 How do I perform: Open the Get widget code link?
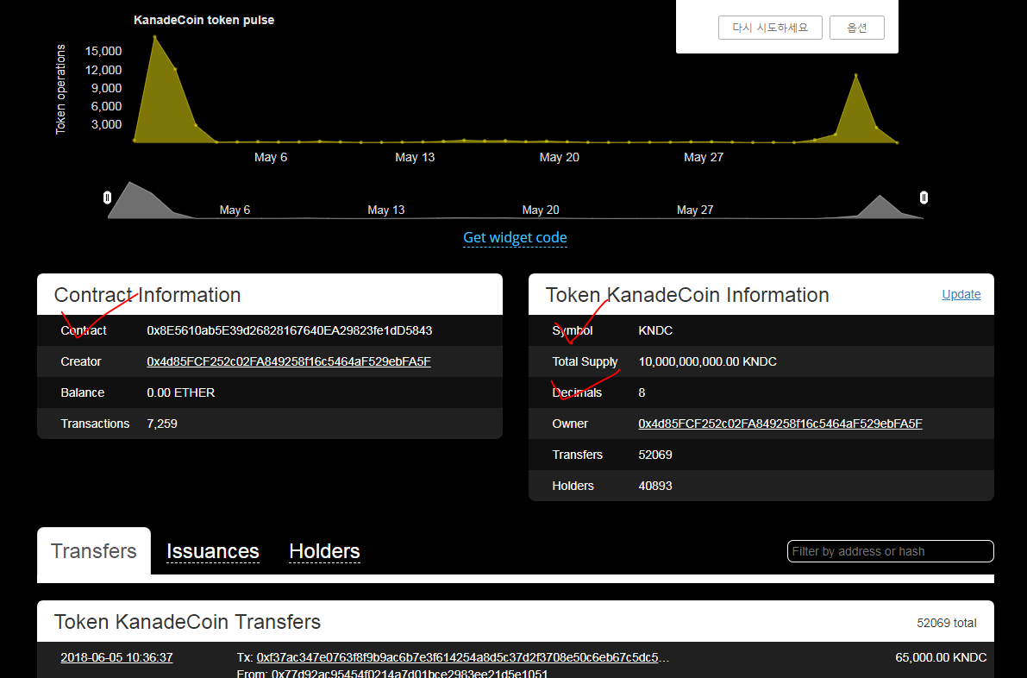coord(515,238)
